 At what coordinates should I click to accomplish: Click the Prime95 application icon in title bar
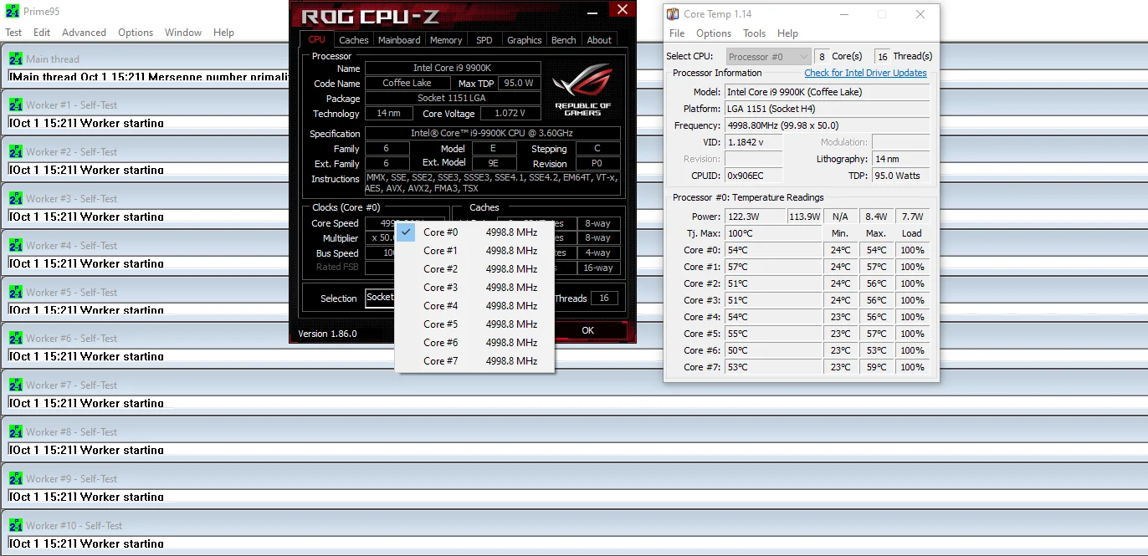coord(13,13)
